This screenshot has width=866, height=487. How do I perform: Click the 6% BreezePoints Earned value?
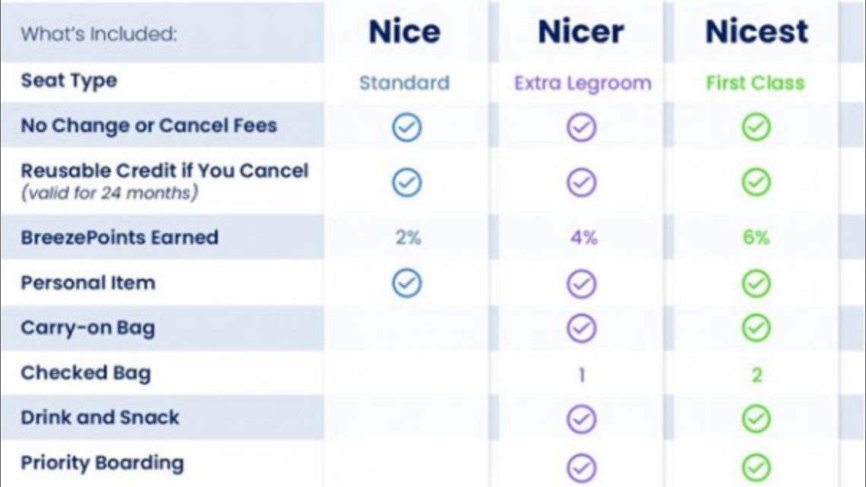click(756, 238)
